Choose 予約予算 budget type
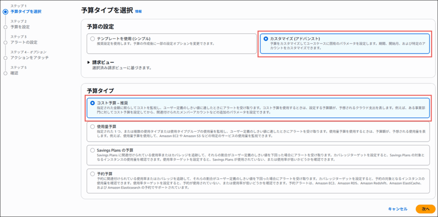 92,174
